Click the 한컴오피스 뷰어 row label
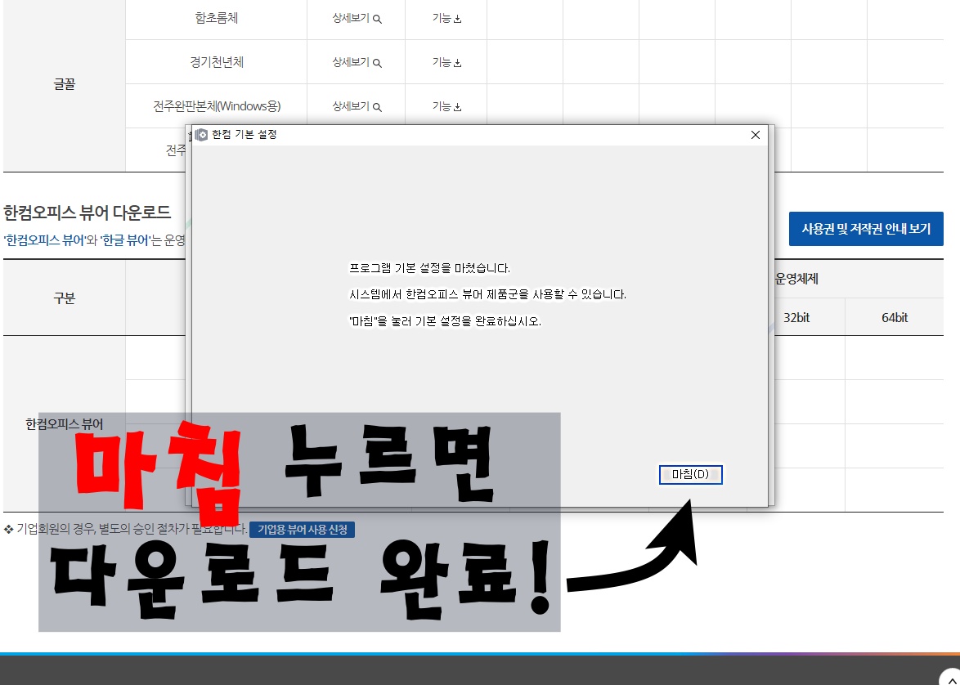 pos(65,424)
